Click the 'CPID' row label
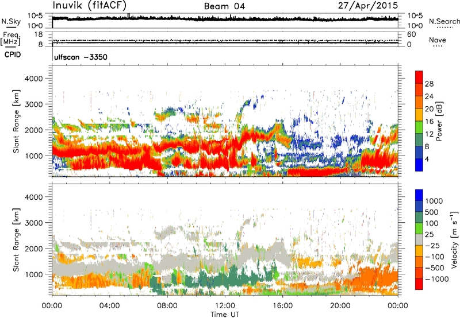This screenshot has width=460, height=318. pos(13,55)
